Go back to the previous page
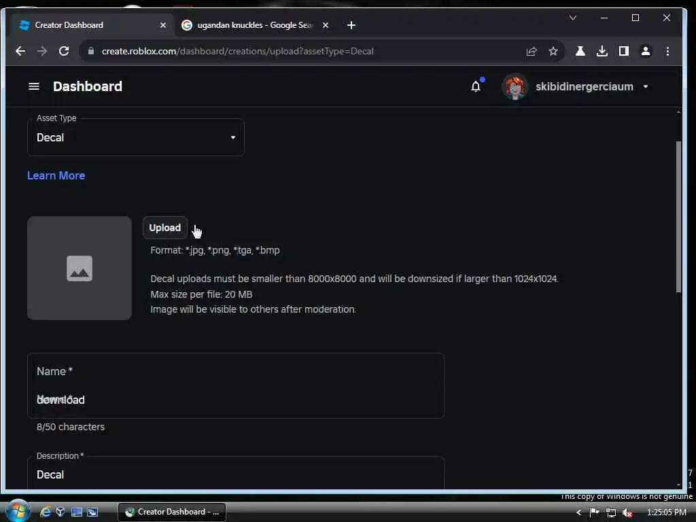The width and height of the screenshot is (696, 522). tap(20, 51)
